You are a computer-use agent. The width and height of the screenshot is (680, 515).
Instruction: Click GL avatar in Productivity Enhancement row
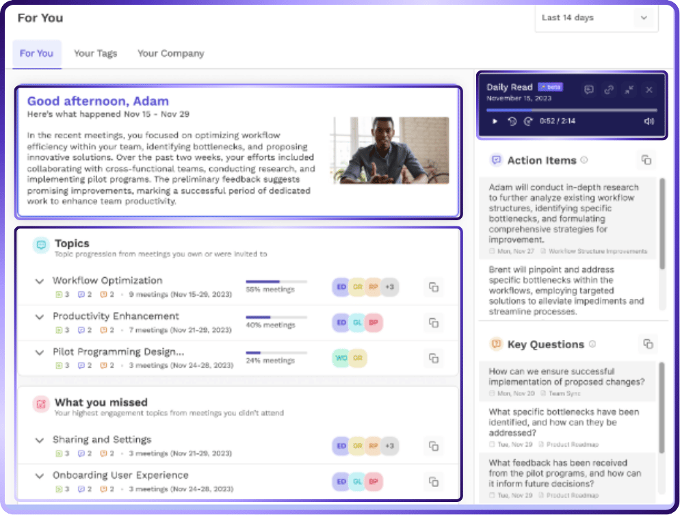[357, 323]
